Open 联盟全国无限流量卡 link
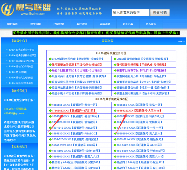The height and width of the screenshot is (170, 187). (x=143, y=93)
